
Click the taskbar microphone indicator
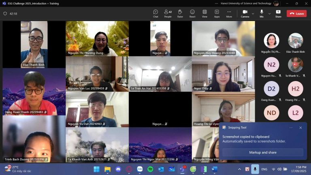(255, 169)
